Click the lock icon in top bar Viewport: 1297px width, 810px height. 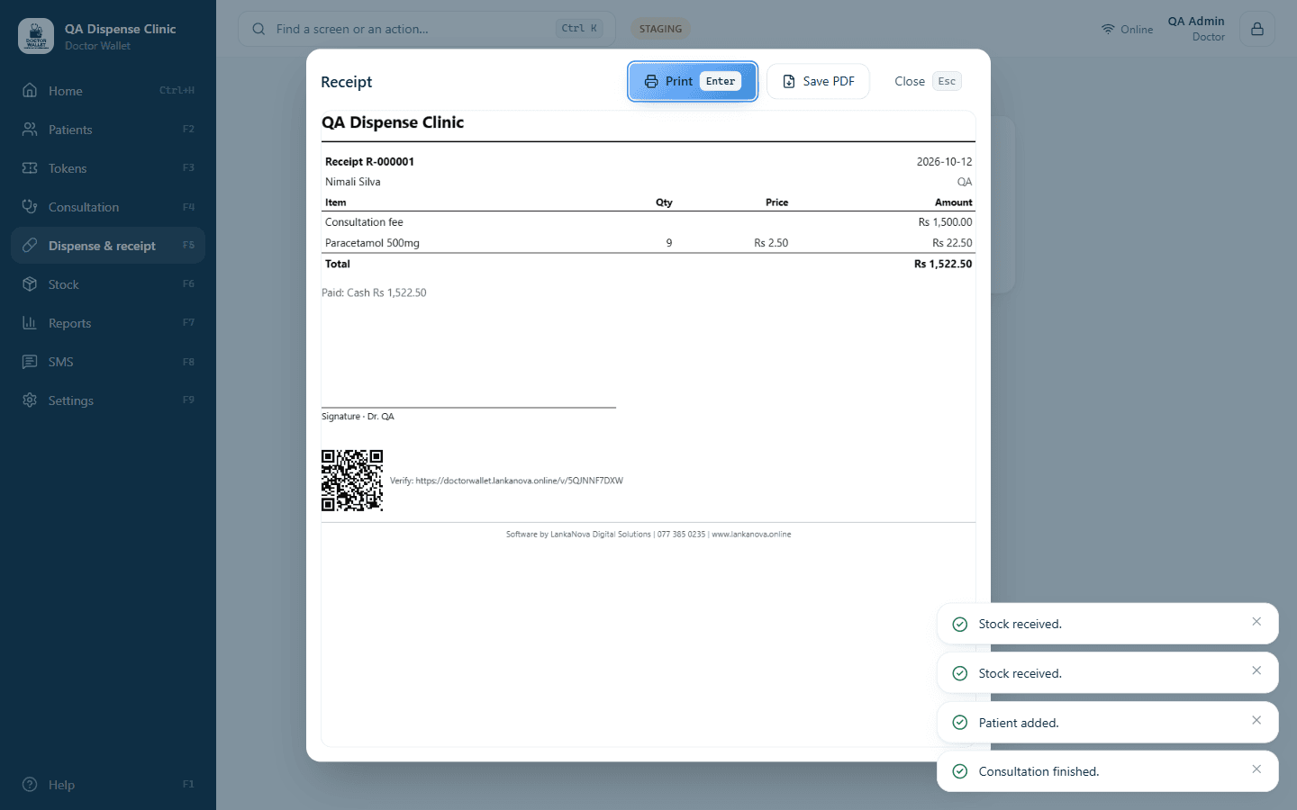(1257, 29)
